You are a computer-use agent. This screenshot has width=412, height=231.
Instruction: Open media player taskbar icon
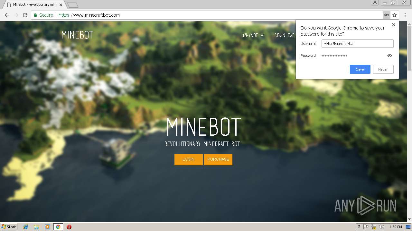(x=47, y=227)
